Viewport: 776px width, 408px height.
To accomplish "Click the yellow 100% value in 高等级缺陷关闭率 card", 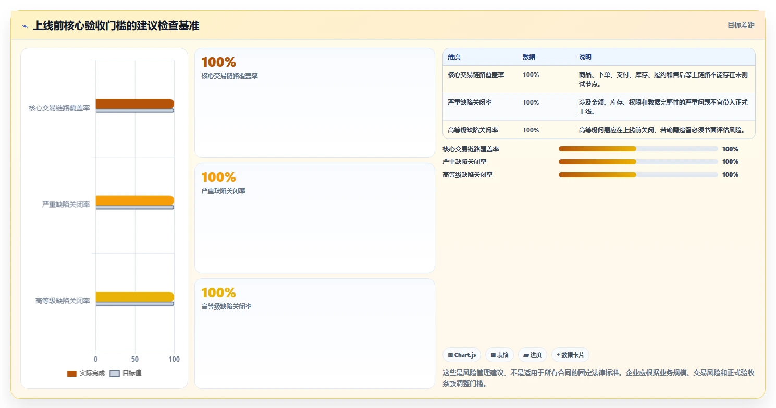I will [218, 293].
